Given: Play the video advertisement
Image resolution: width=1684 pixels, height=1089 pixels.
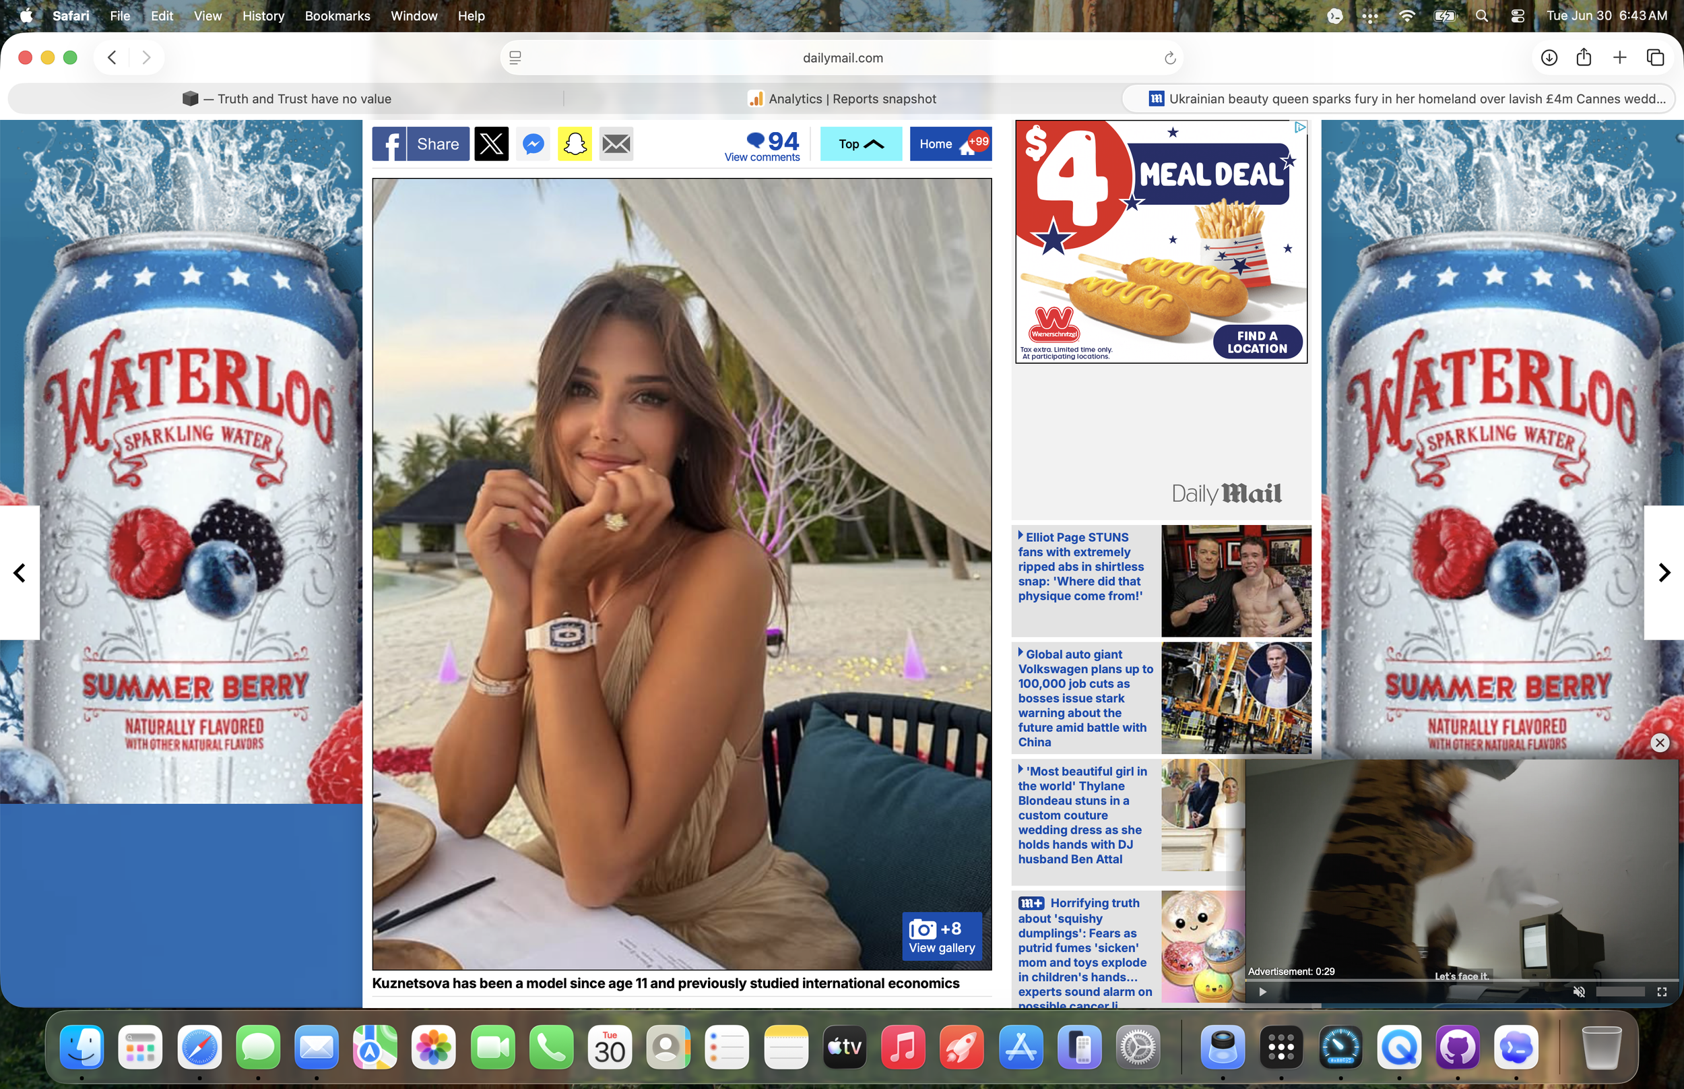Looking at the screenshot, I should [1262, 991].
